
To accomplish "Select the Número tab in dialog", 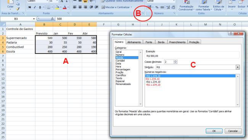I will [119, 42].
